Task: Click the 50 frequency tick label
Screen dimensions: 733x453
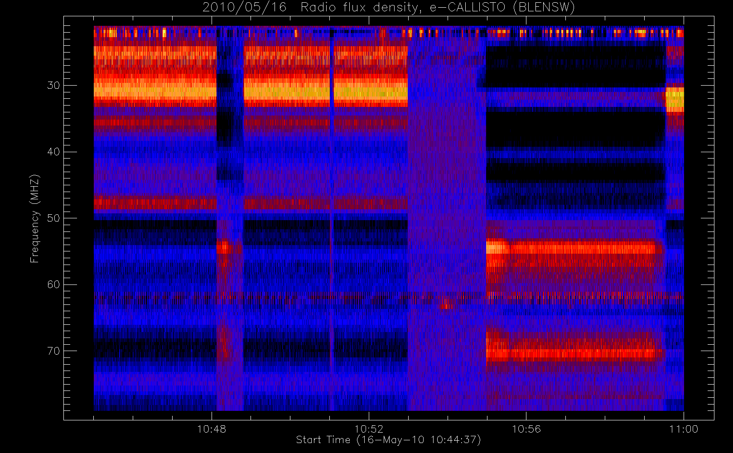Action: pos(53,218)
